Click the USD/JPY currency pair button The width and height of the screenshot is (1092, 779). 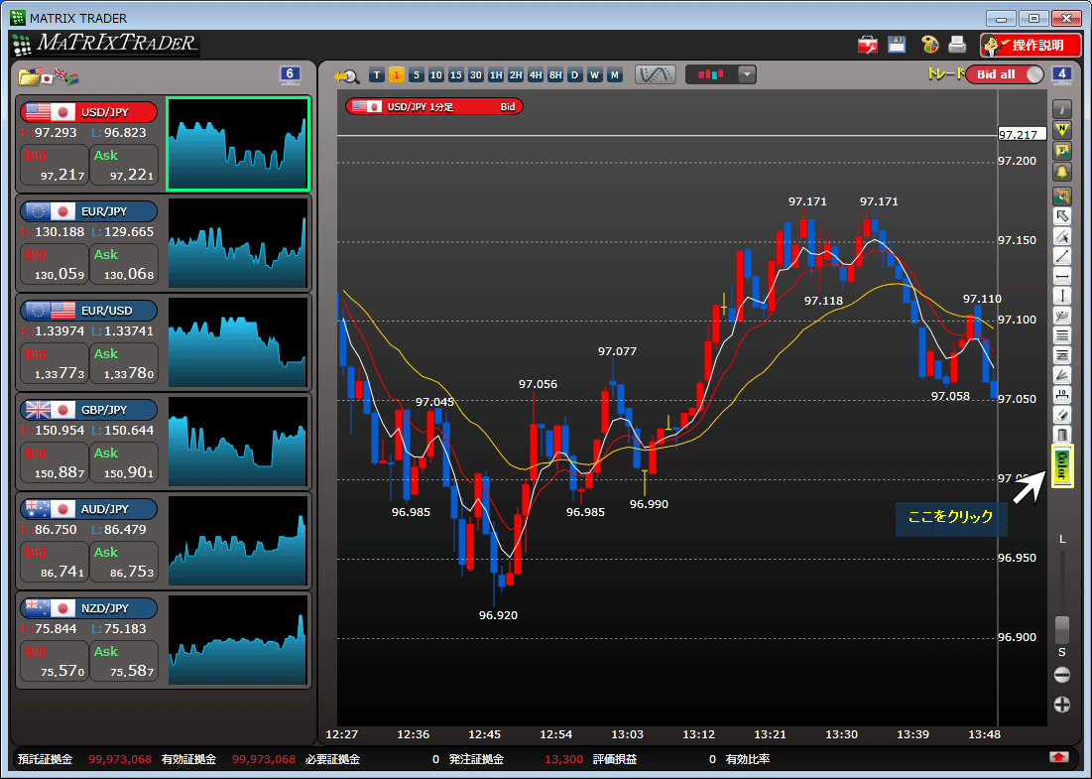click(x=88, y=112)
